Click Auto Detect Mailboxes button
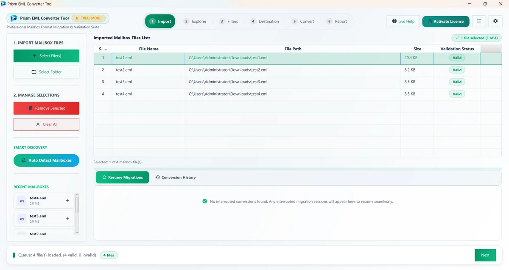The image size is (509, 270). pos(46,160)
